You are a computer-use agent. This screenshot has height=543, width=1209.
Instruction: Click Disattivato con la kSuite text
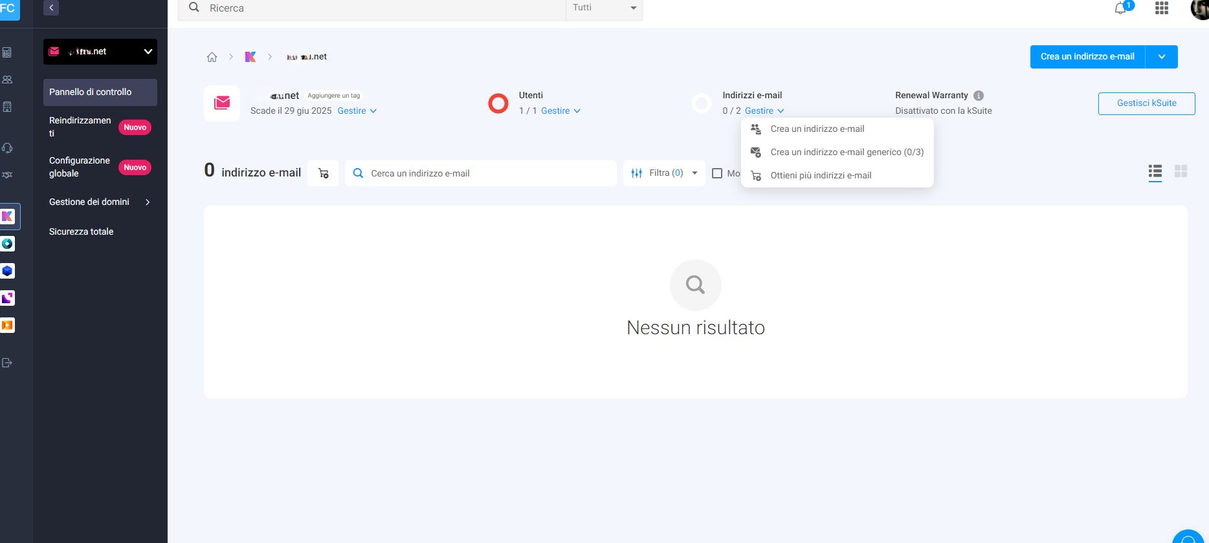(x=943, y=111)
